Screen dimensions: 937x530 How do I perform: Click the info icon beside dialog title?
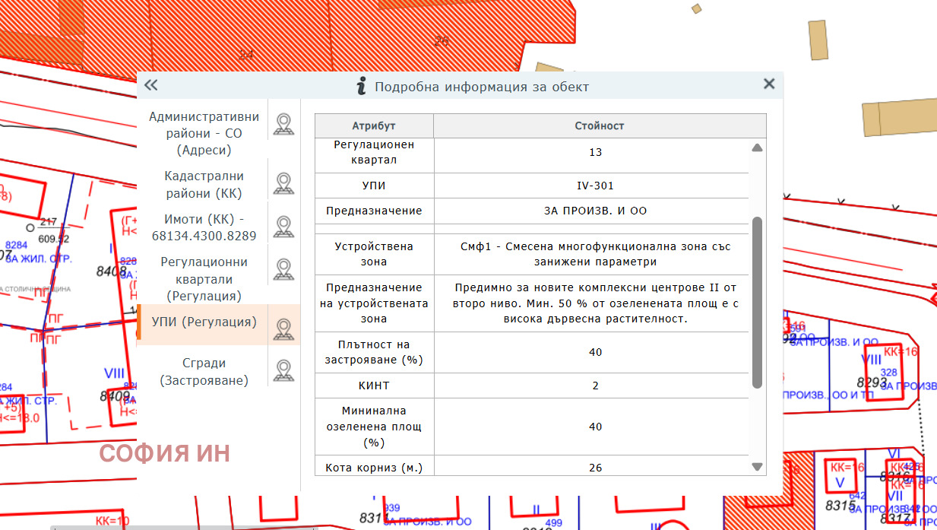362,85
